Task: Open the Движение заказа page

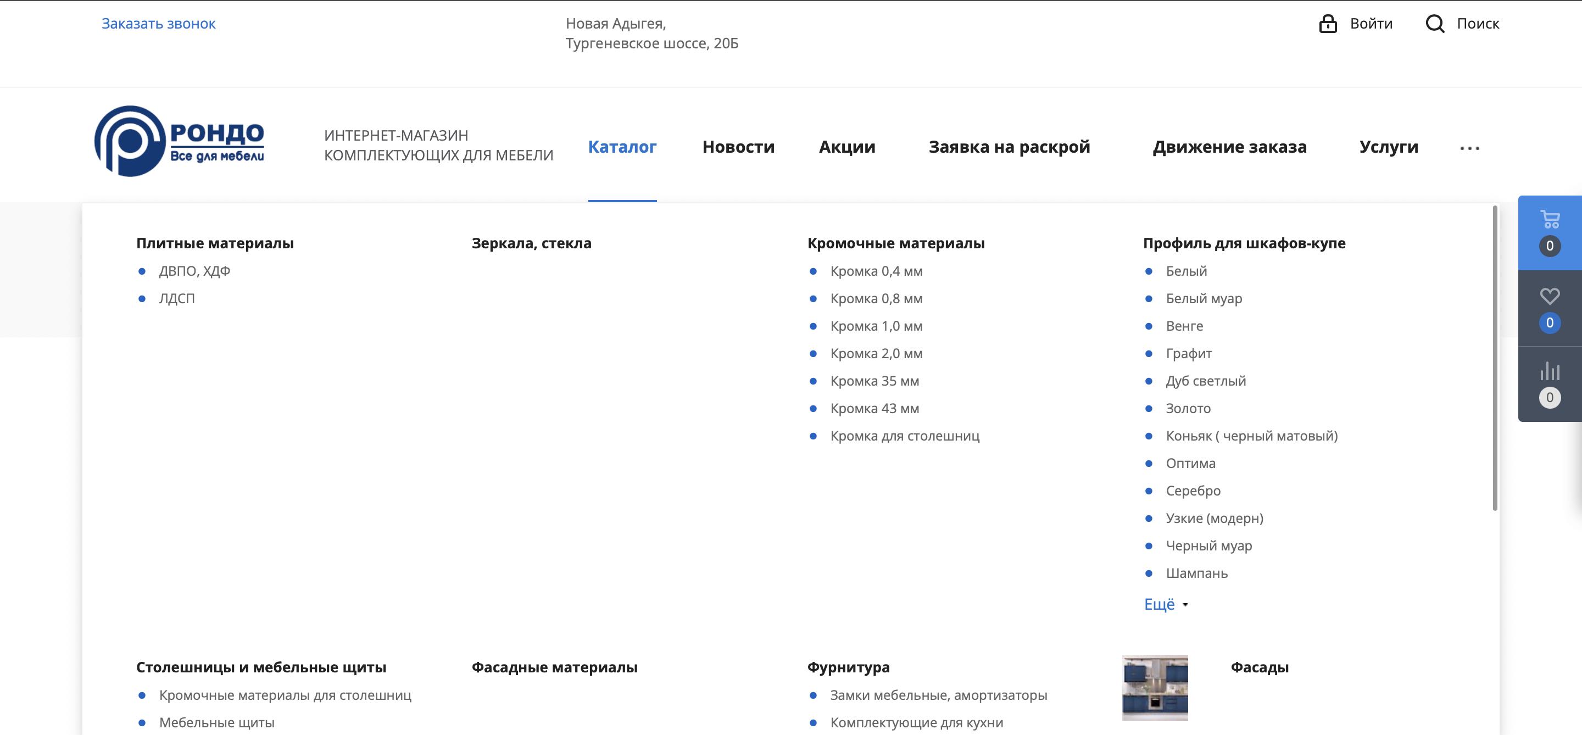Action: point(1229,147)
